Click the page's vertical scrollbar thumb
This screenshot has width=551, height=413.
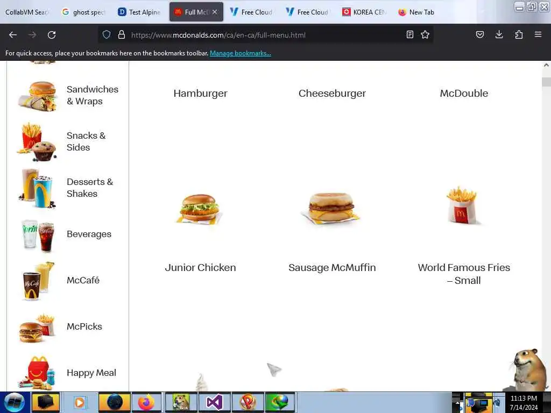coord(546,82)
